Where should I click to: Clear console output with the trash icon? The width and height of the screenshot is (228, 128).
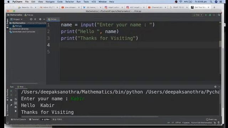16,111
